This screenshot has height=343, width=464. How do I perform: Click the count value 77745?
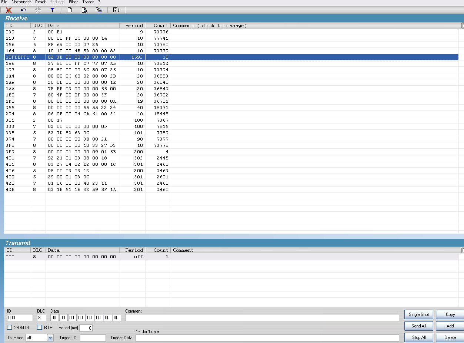pyautogui.click(x=161, y=38)
